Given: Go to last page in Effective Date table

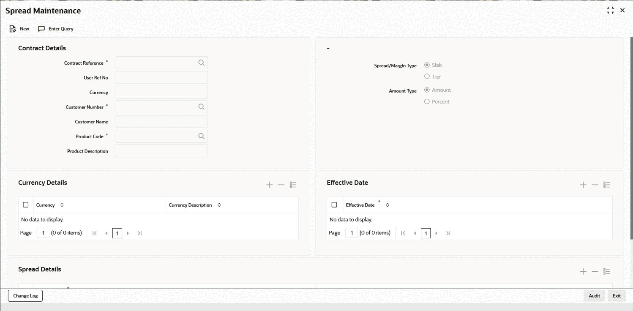Looking at the screenshot, I should point(448,233).
